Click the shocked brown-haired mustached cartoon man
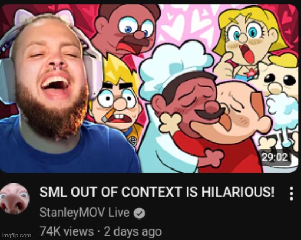This screenshot has width=301, height=240. (x=126, y=29)
